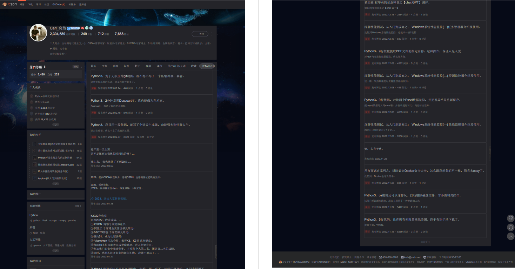
Task: Open the 2分钟掌握Doscoart库 article
Action: (x=127, y=101)
